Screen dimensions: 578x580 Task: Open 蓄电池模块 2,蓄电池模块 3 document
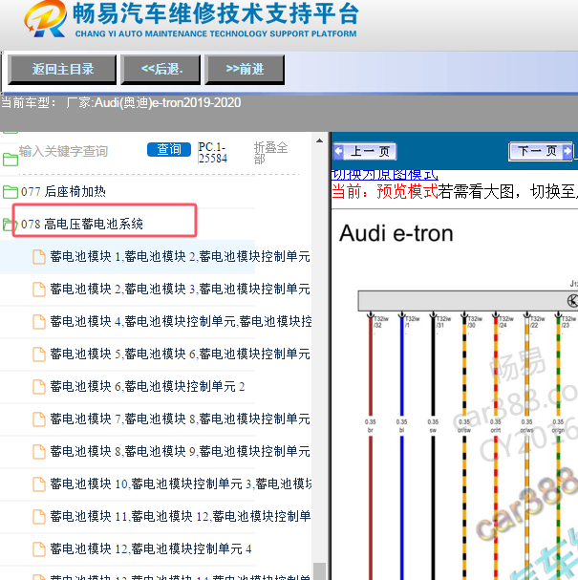[181, 289]
